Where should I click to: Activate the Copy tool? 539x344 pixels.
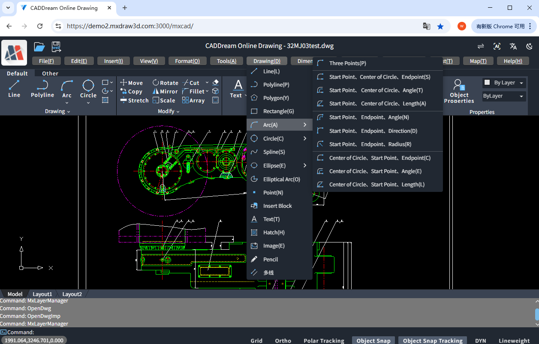tap(131, 92)
